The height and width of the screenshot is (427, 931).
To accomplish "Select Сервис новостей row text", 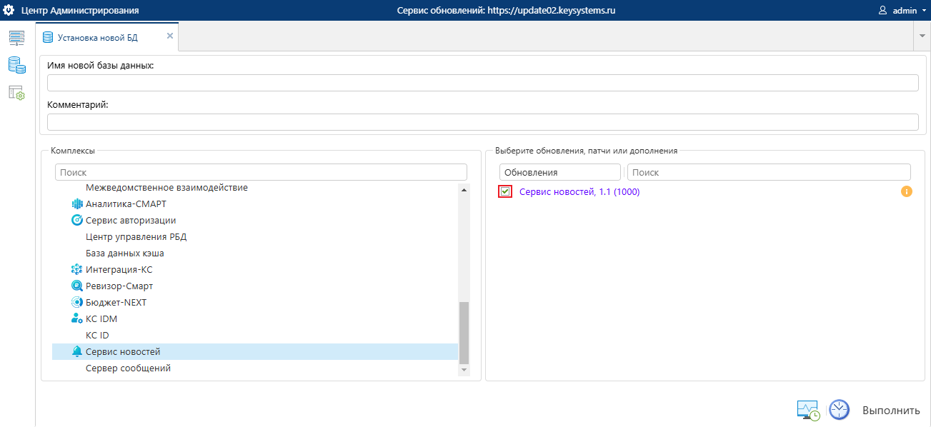I will click(123, 352).
